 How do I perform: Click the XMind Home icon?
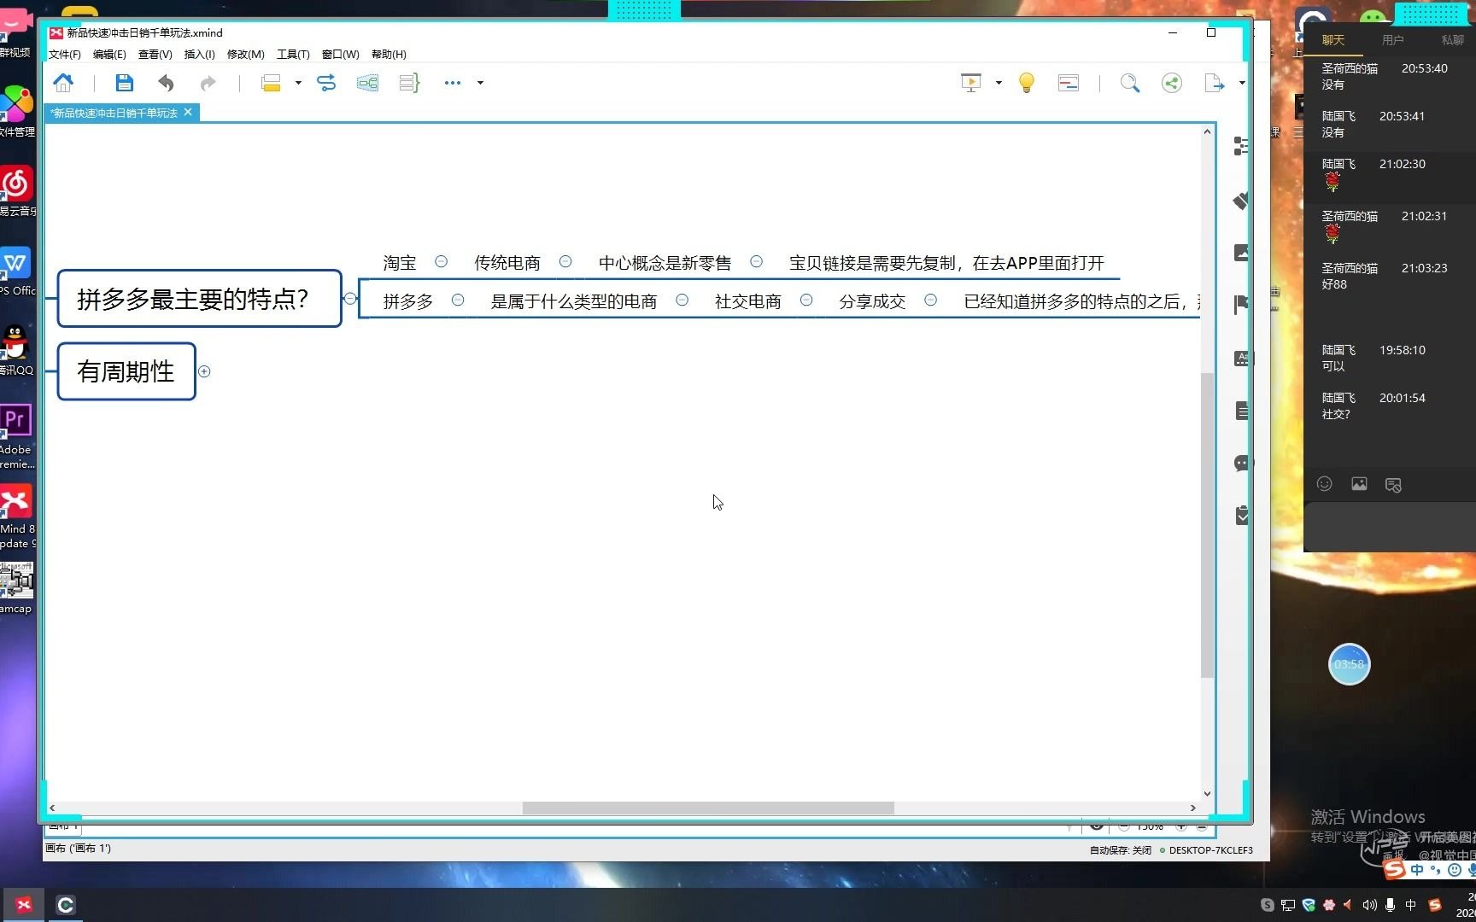click(63, 83)
